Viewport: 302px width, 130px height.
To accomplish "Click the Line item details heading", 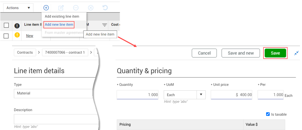I will [x=39, y=71].
